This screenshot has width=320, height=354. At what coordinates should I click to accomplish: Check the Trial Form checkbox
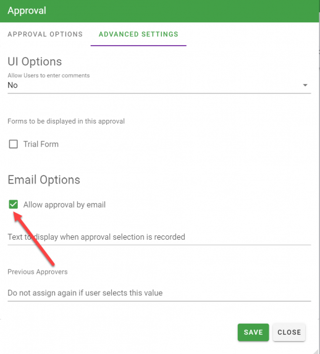(14, 144)
